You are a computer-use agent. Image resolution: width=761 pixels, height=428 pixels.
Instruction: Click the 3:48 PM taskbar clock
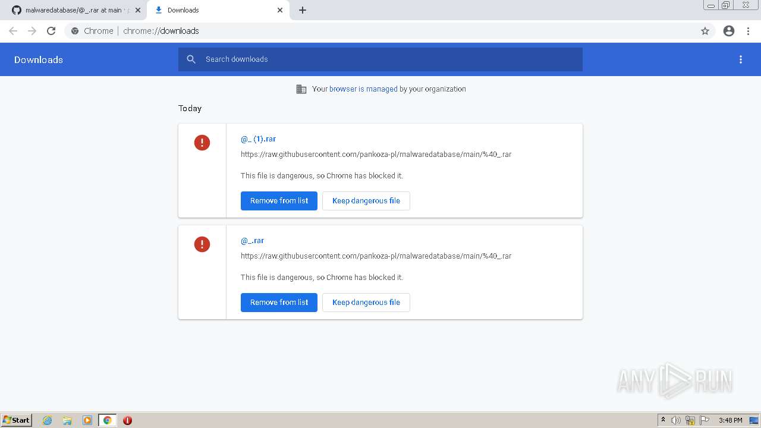tap(730, 420)
